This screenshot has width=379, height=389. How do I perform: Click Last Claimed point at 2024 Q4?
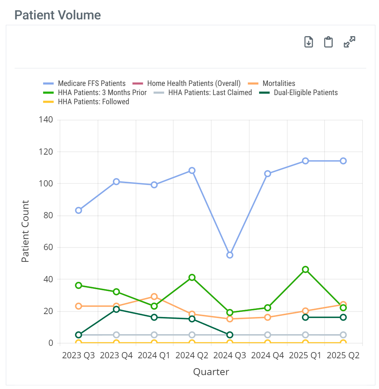[x=268, y=335]
